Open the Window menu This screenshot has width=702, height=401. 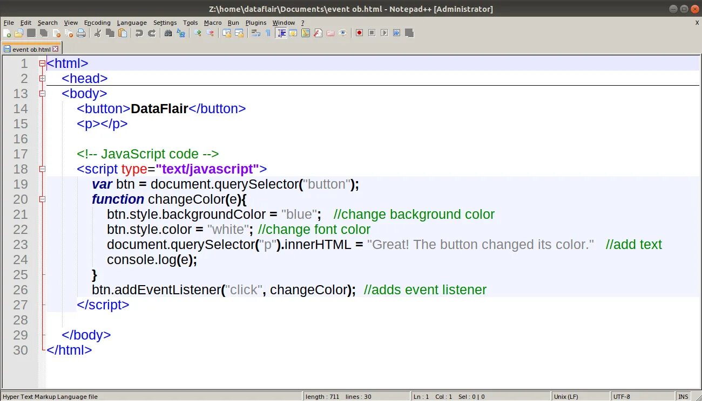(283, 23)
